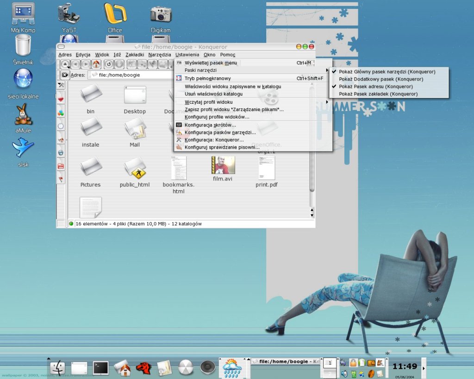Reload the current Konqueror view
The width and height of the screenshot is (474, 379).
[109, 64]
